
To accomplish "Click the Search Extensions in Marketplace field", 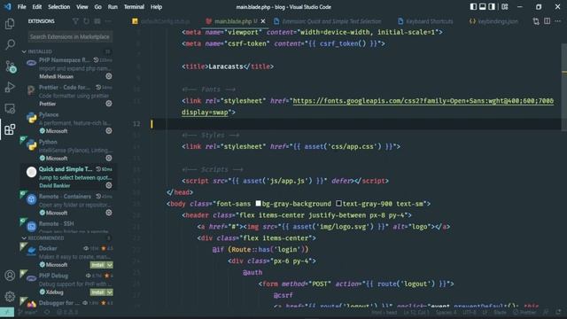I will (x=70, y=36).
